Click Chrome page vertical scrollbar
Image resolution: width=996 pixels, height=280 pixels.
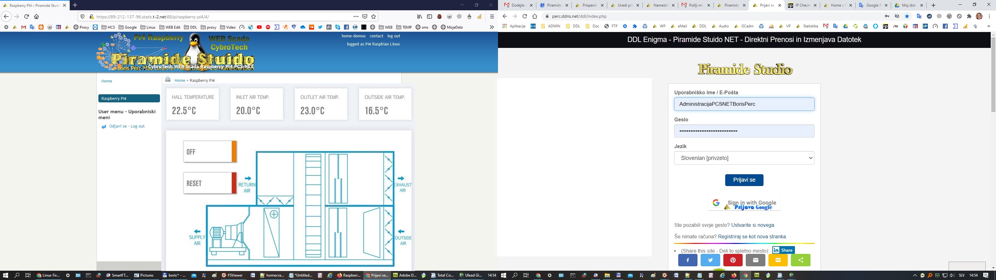pos(993,74)
